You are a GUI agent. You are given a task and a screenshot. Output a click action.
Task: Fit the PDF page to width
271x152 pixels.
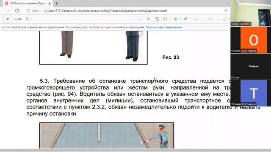[x=165, y=19]
